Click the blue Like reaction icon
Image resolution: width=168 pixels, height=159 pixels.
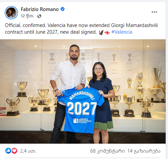(x=8, y=151)
